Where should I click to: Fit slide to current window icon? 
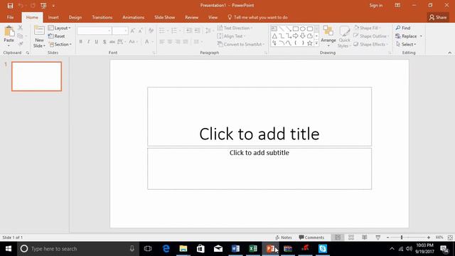click(450, 238)
